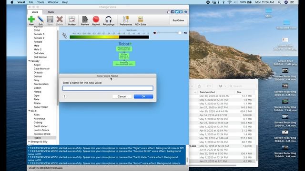305x171 pixels.
Task: Click Date Modified column header in Finder
Action: coord(207,92)
